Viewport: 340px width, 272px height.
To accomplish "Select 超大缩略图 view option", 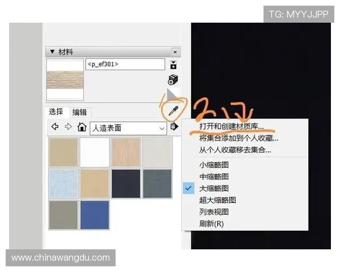I will (x=218, y=200).
